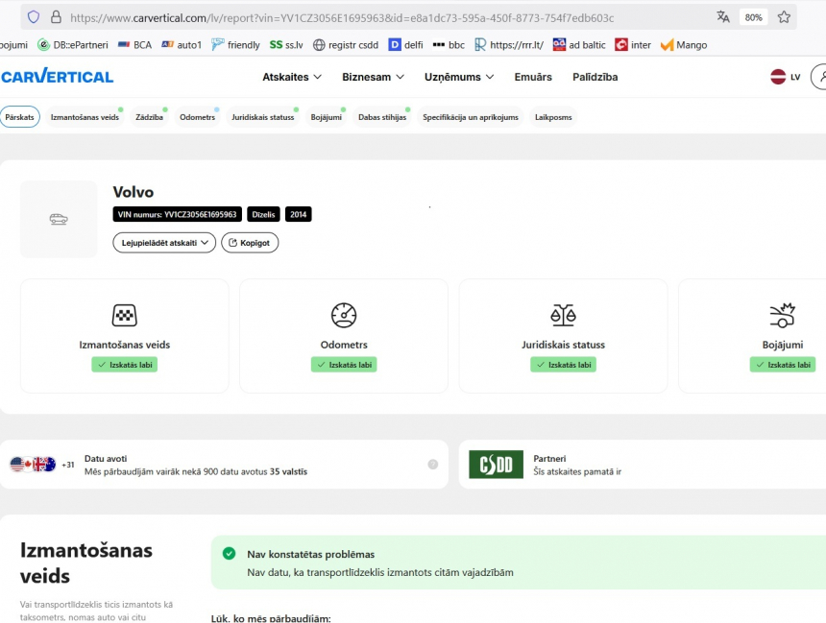
Task: Open the page translation icon
Action: pos(722,17)
